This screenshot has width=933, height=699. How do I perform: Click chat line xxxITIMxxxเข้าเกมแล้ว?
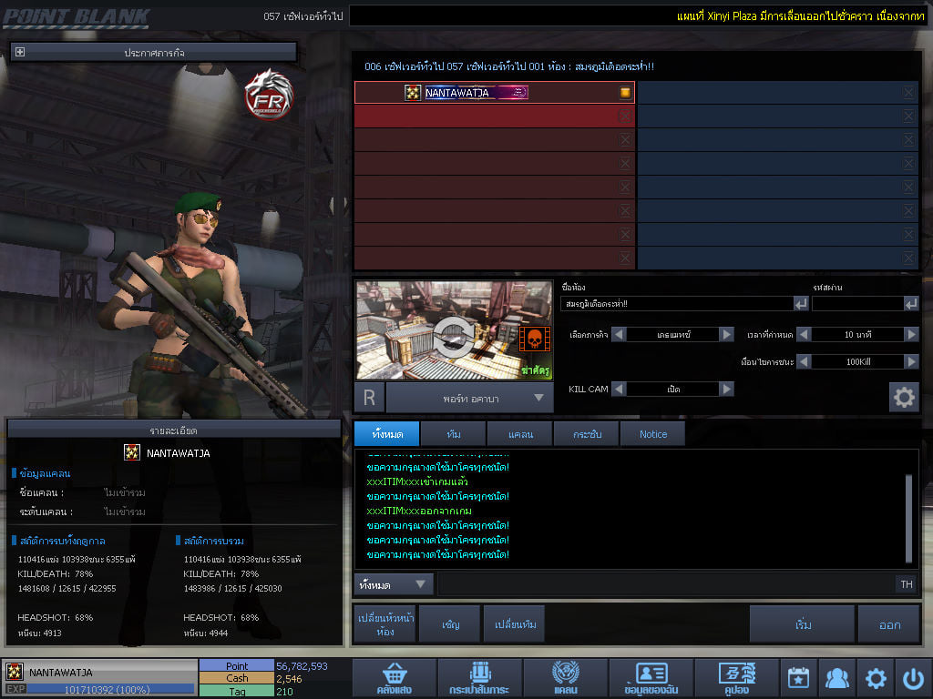pos(417,481)
